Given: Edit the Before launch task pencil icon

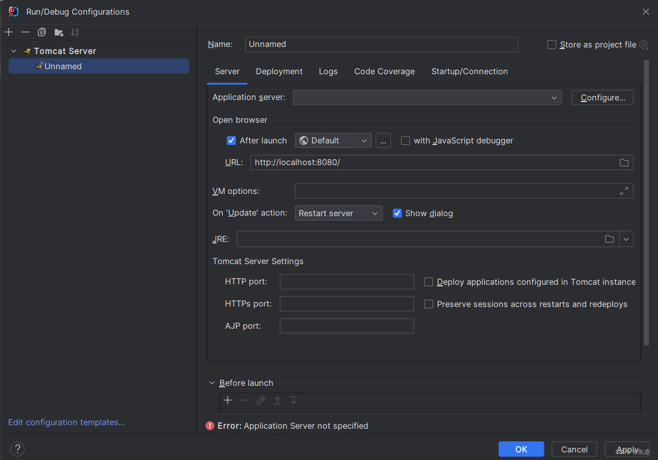Looking at the screenshot, I should click(x=261, y=400).
